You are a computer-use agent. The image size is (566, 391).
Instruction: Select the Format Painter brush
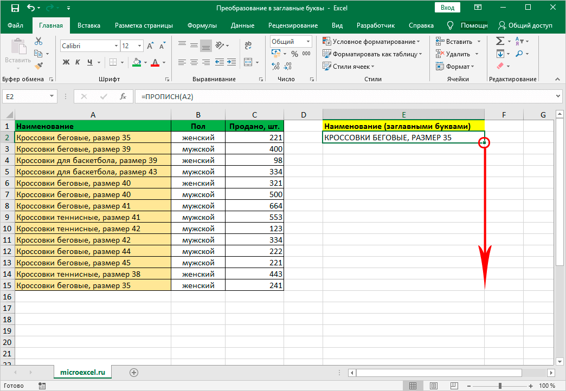click(38, 66)
